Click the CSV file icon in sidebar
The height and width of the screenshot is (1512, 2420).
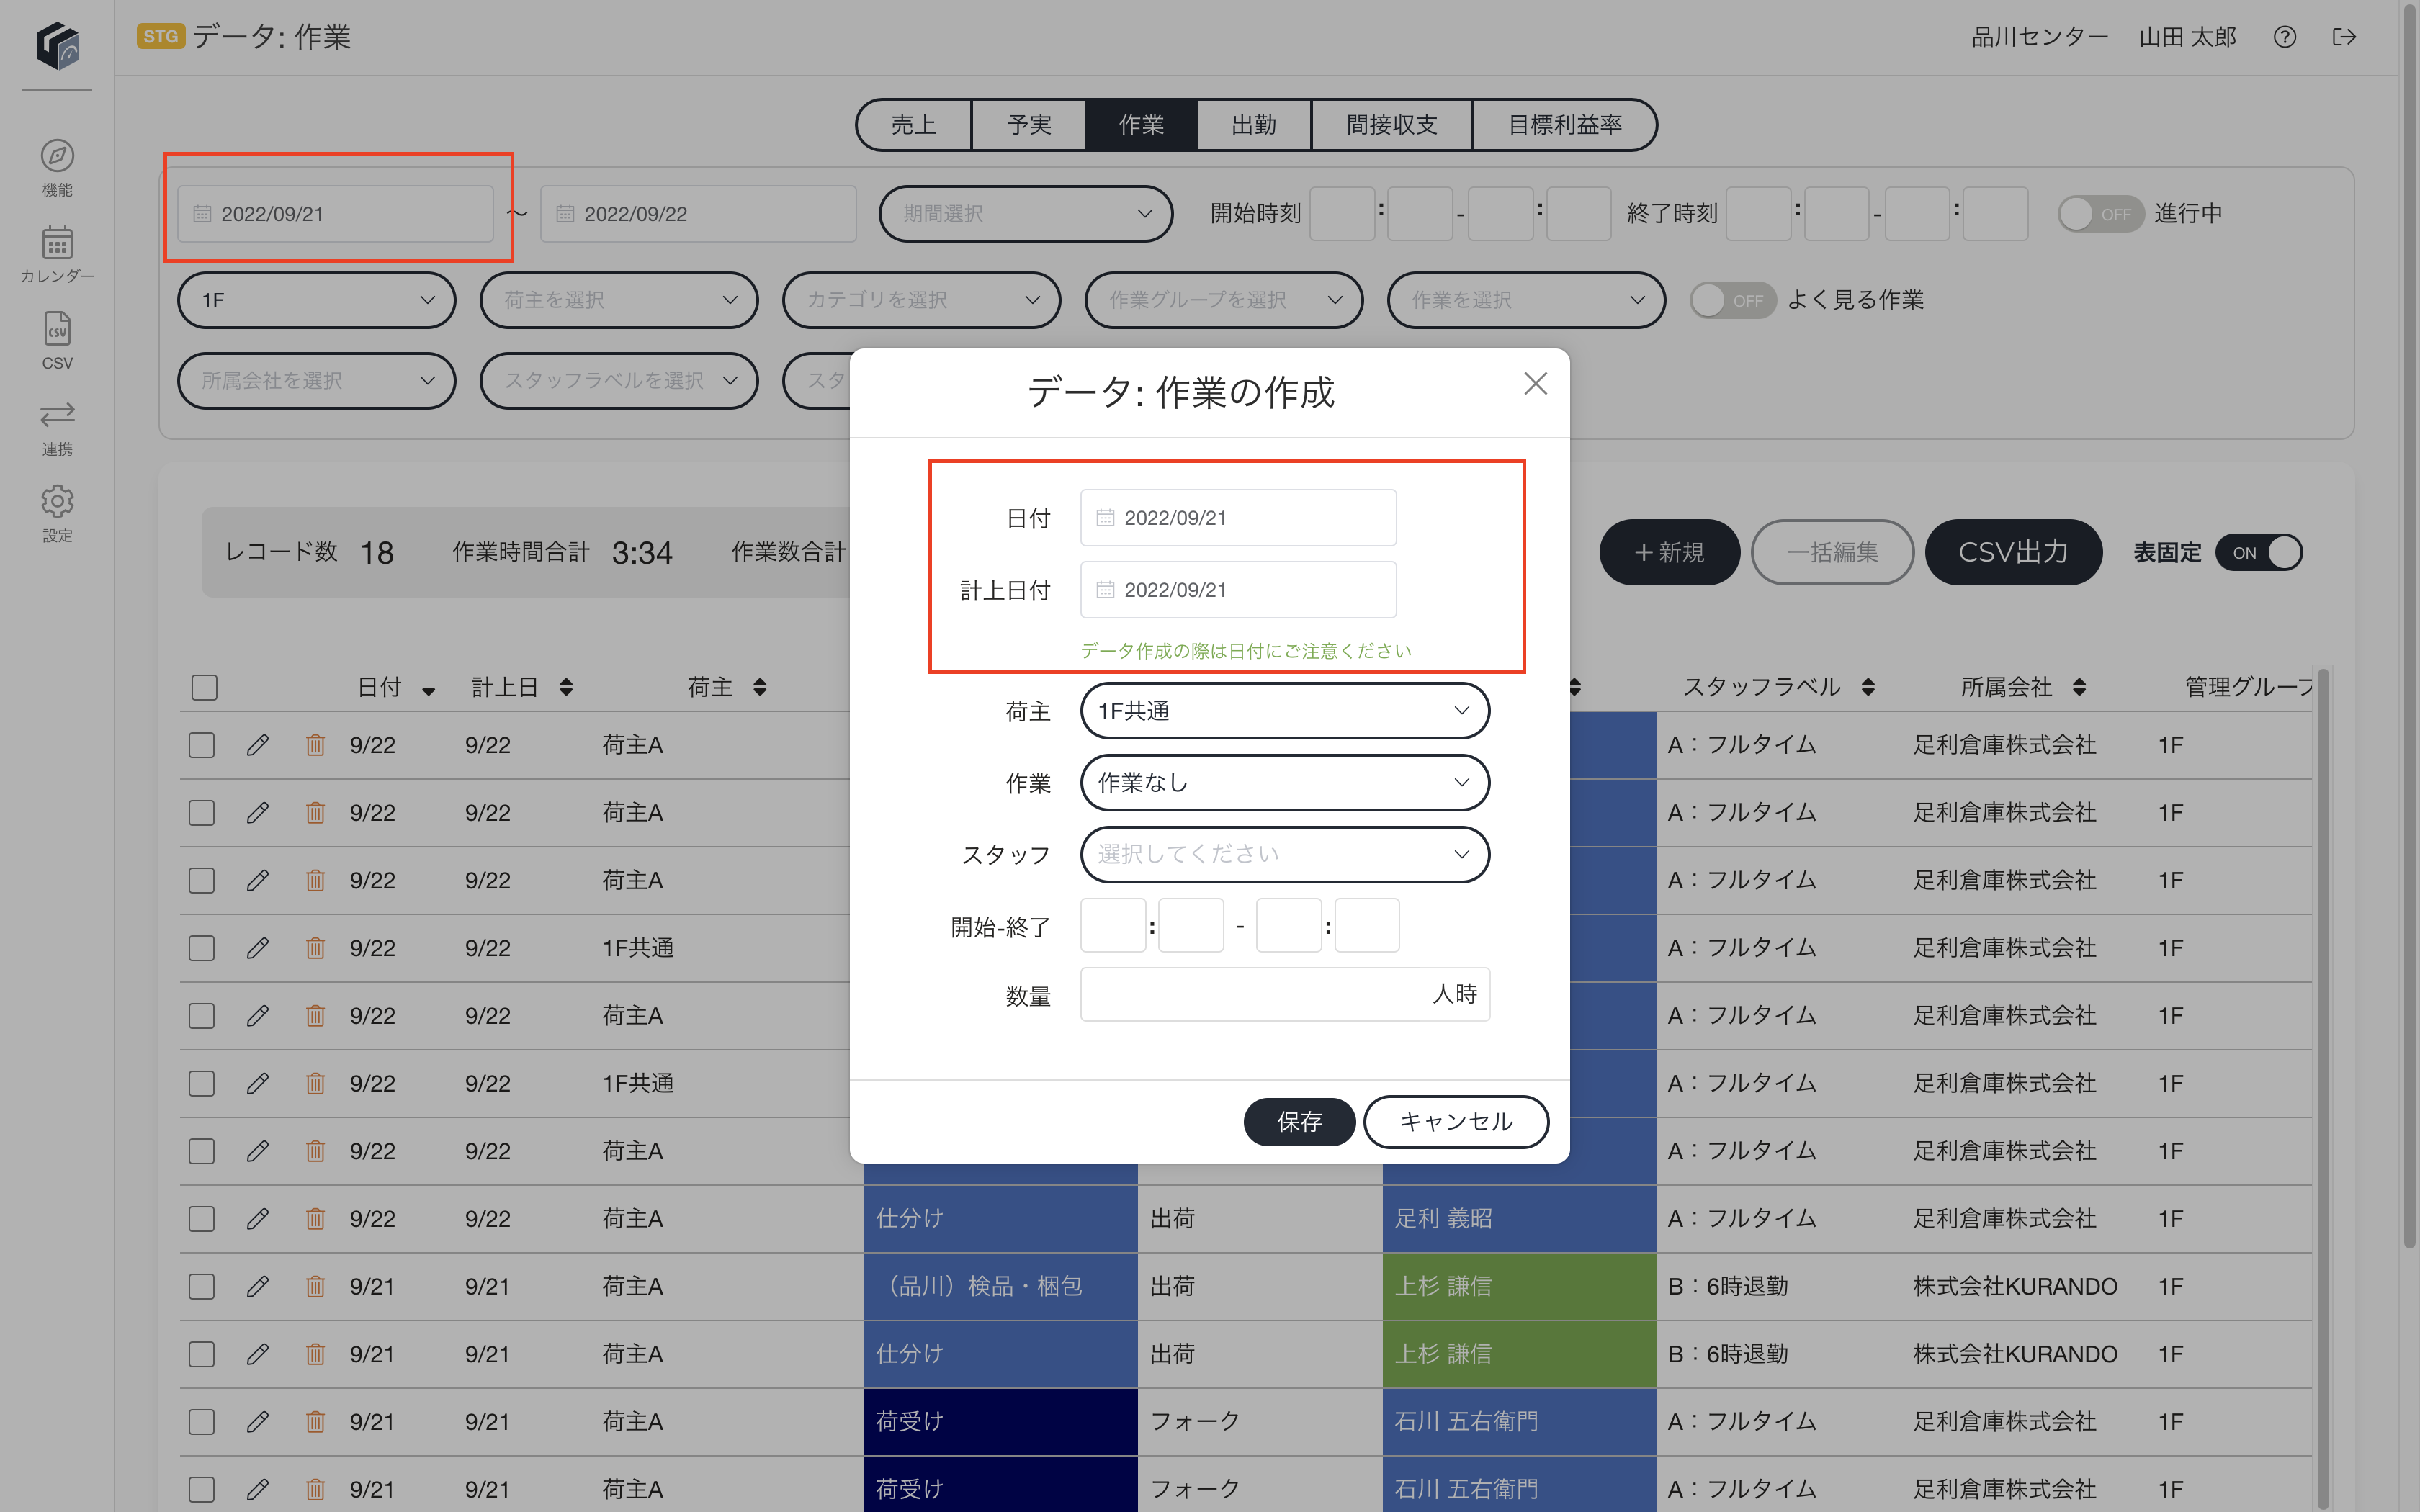pos(57,329)
